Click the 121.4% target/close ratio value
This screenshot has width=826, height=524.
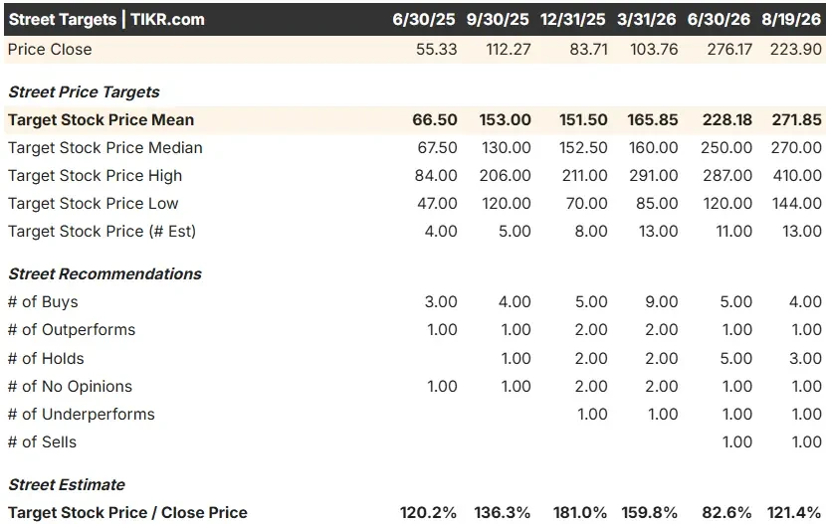click(x=794, y=513)
